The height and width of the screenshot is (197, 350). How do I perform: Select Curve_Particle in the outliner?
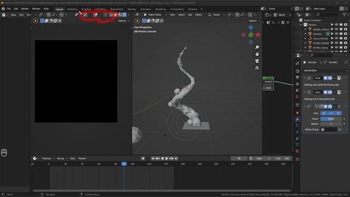pos(320,38)
